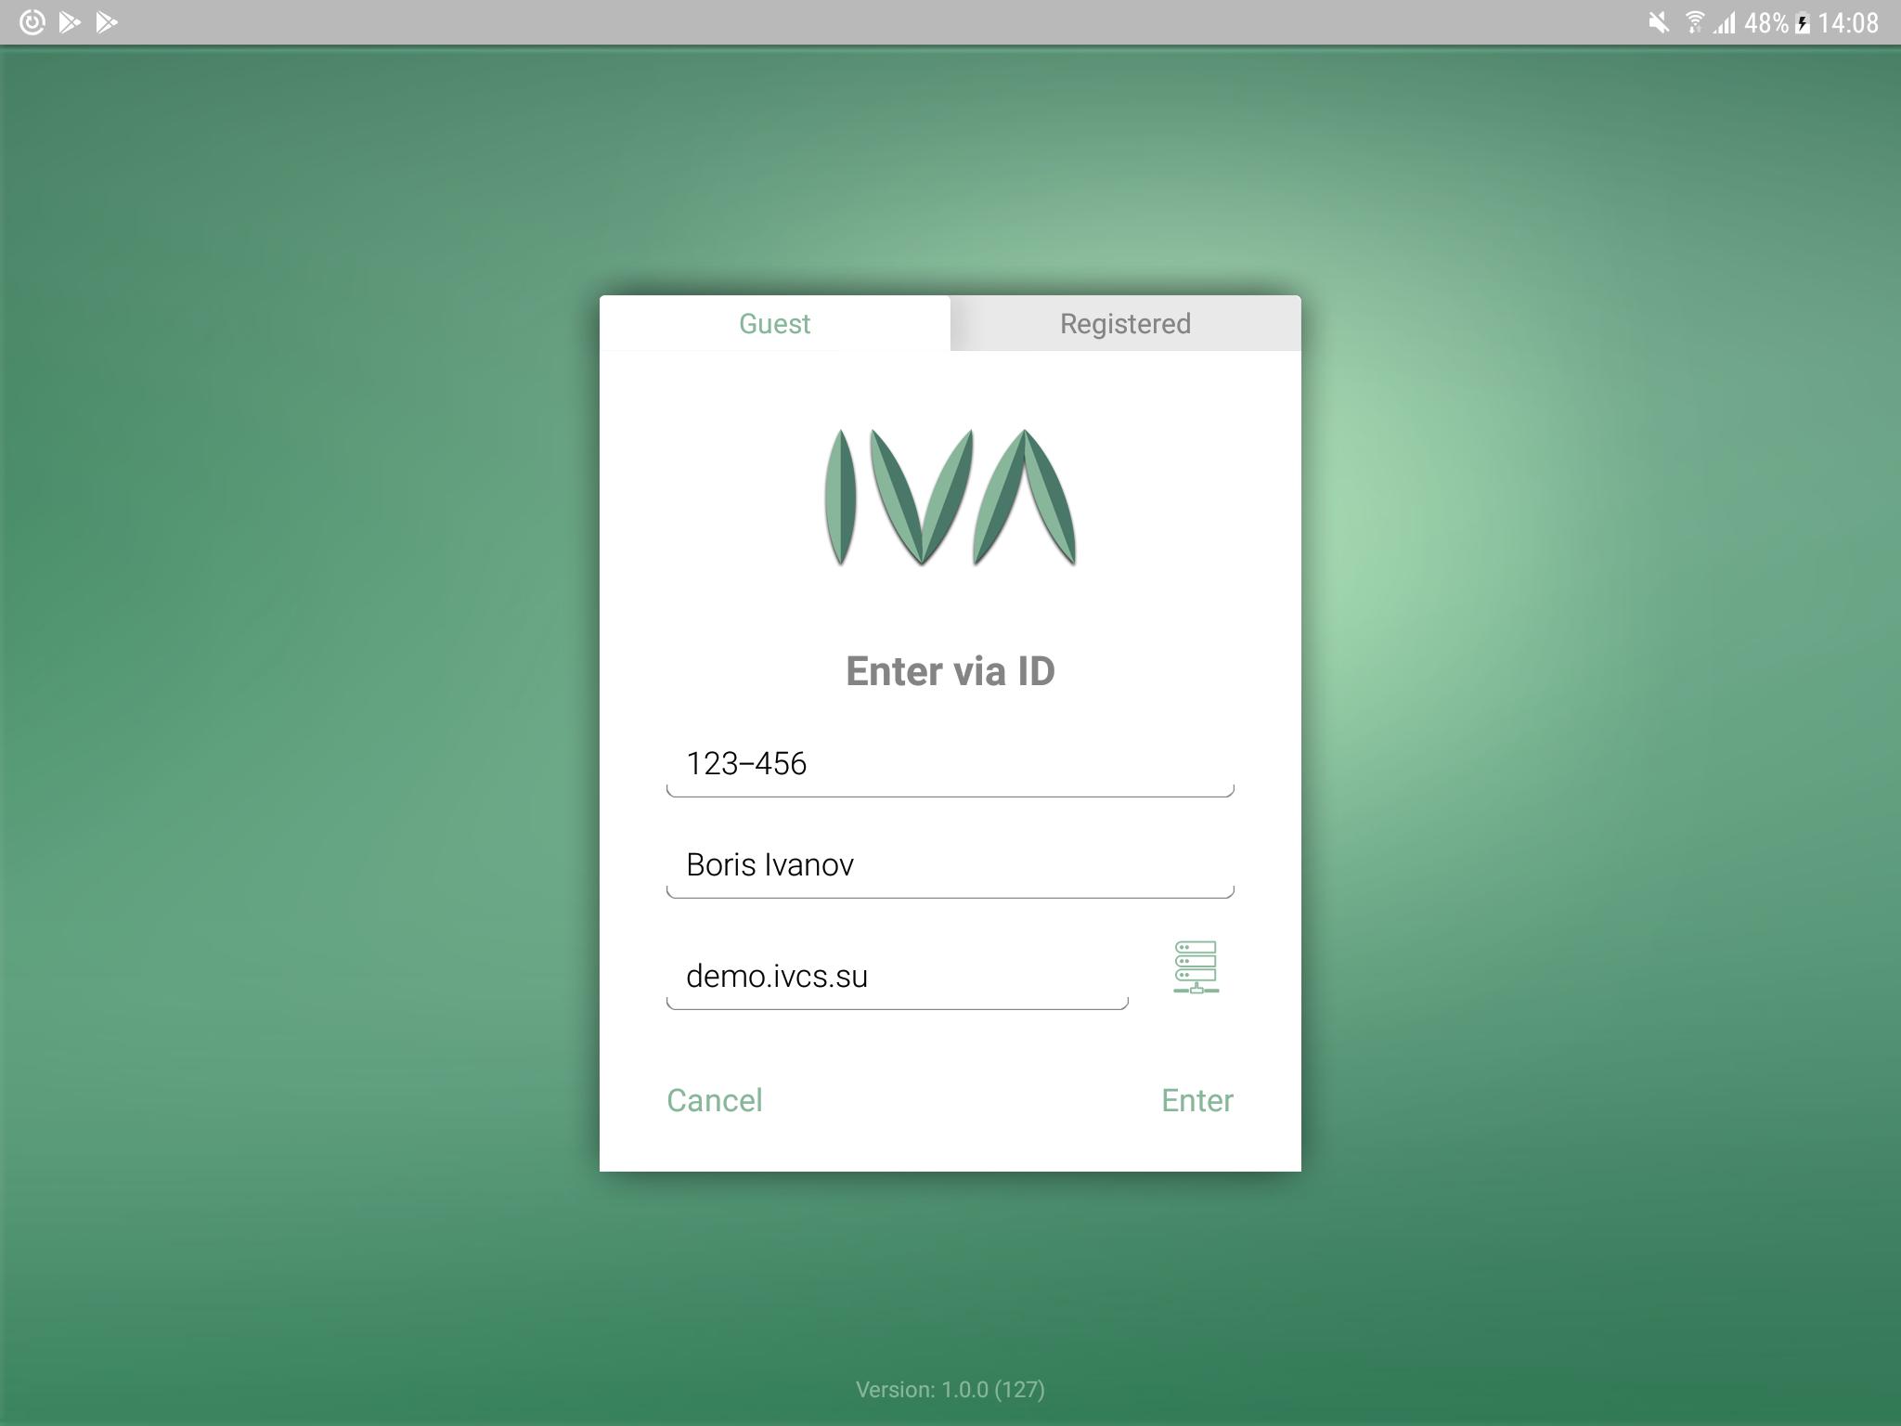
Task: Switch to the Registered tab
Action: click(1126, 323)
